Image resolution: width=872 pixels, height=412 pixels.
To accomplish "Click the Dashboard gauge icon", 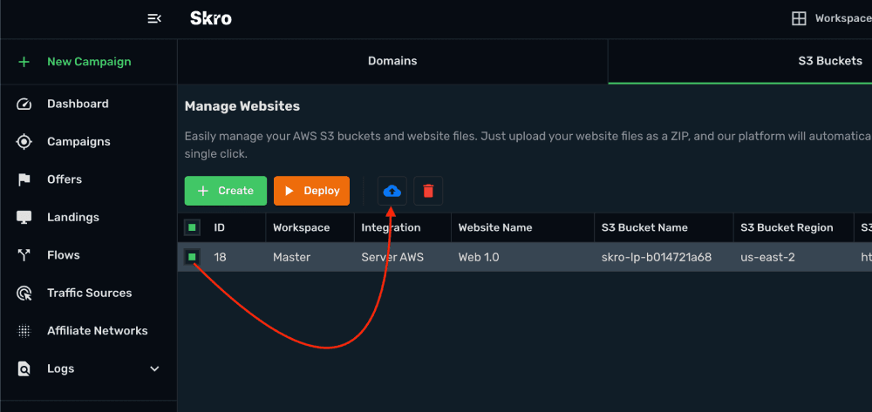I will pos(24,104).
